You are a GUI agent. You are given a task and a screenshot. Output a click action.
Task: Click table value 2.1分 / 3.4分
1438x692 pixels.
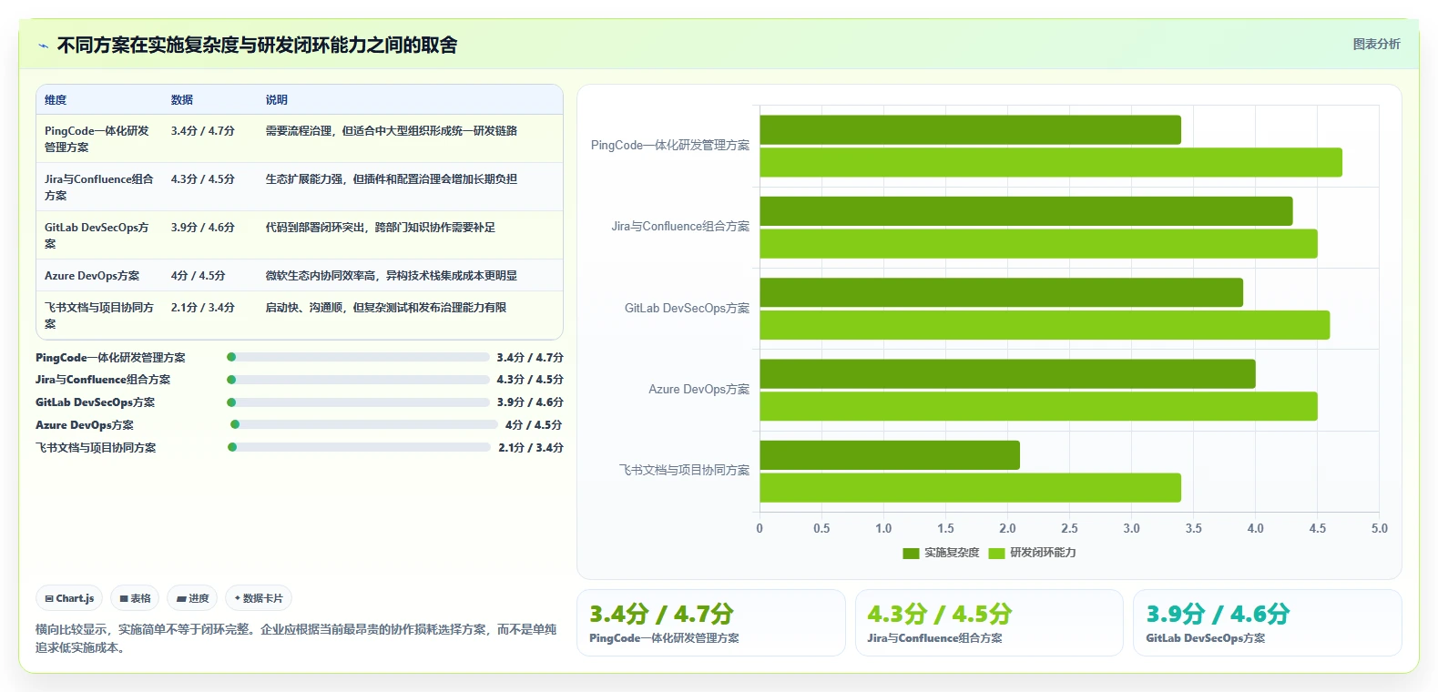tap(203, 308)
